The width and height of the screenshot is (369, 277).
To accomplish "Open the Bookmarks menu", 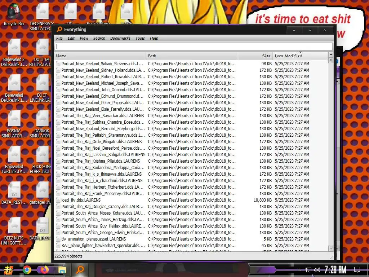I will [120, 38].
